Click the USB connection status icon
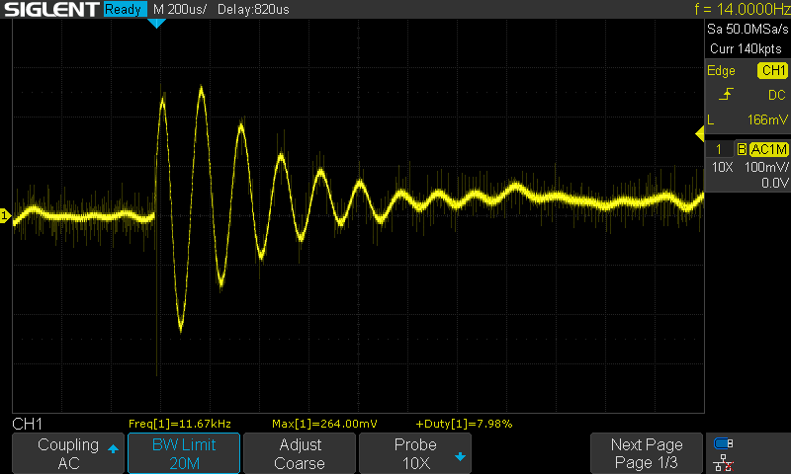This screenshot has height=474, width=791. (x=724, y=443)
